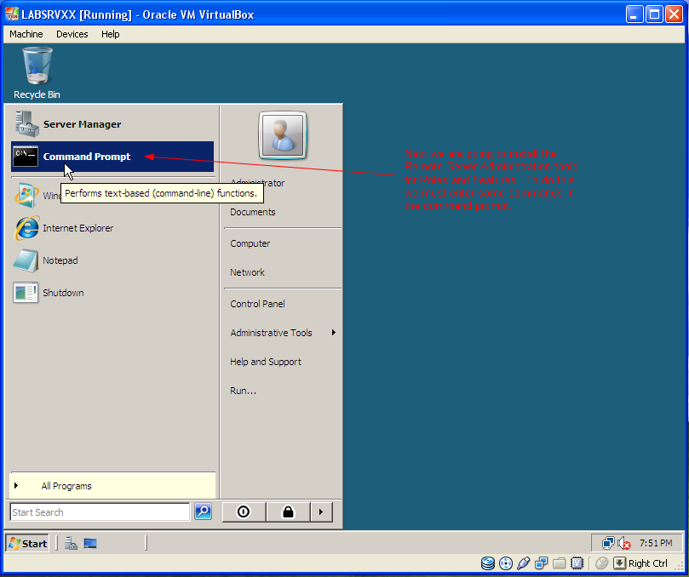The height and width of the screenshot is (577, 689).
Task: Open Notepad from Start menu
Action: pos(112,260)
